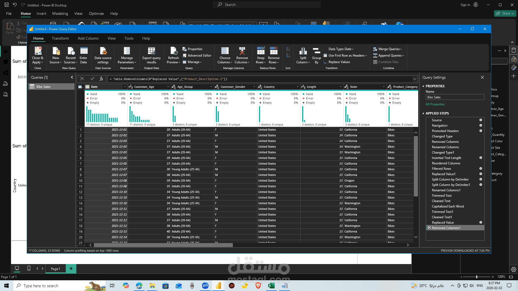Select the Bike Sales query

click(51, 86)
